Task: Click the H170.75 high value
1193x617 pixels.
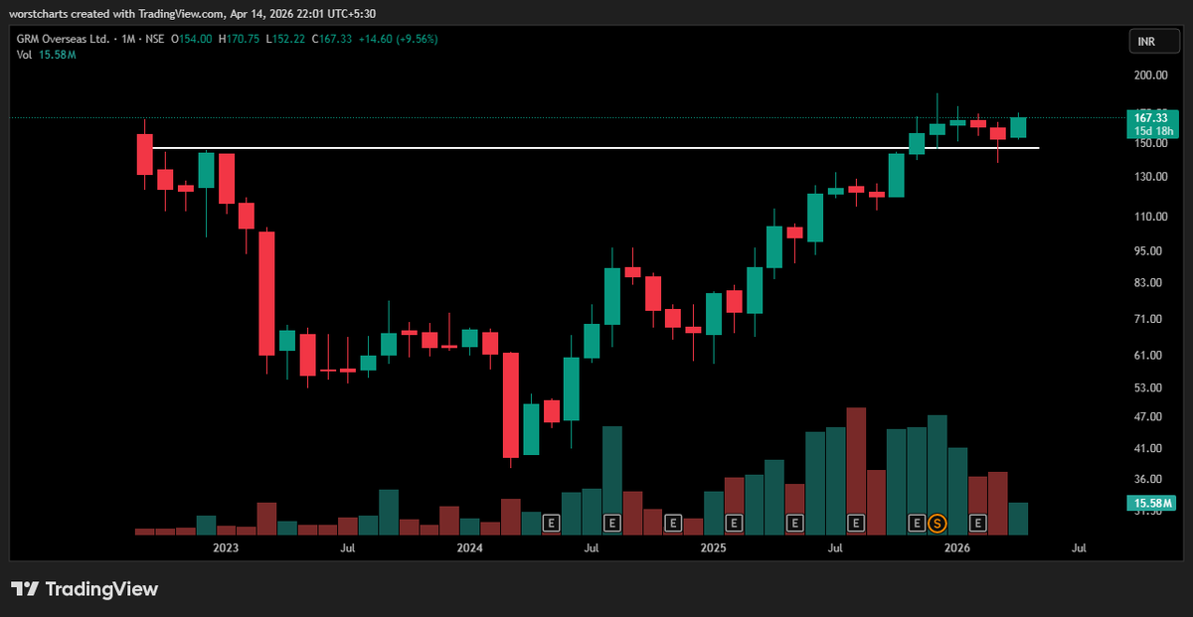Action: click(x=239, y=39)
